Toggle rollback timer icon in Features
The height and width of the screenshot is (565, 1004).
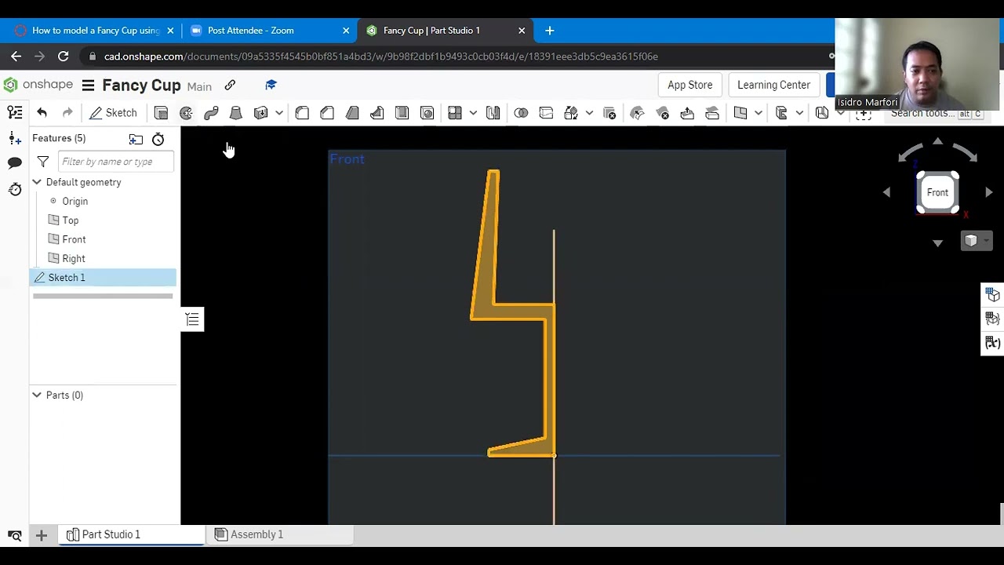coord(158,139)
